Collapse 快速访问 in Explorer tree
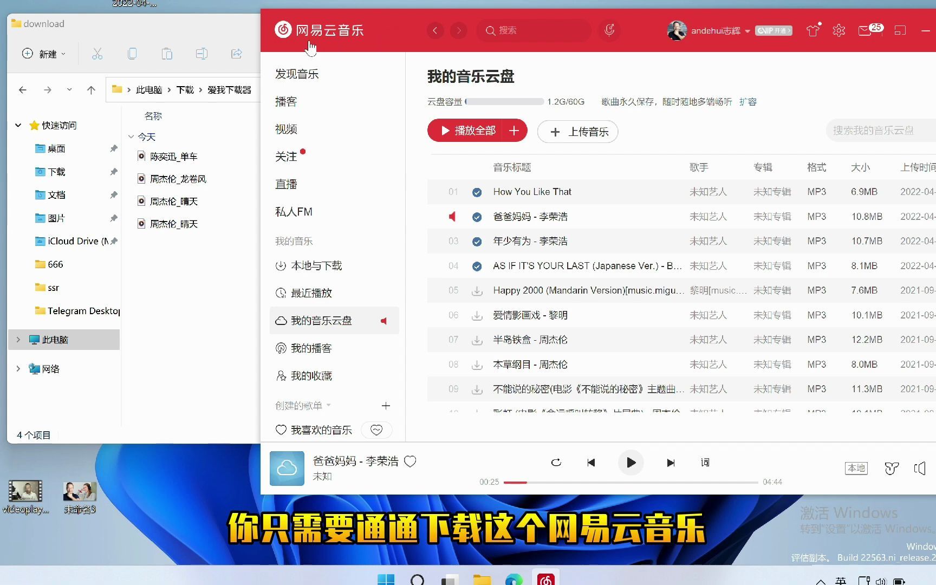Viewport: 936px width, 585px height. tap(18, 126)
